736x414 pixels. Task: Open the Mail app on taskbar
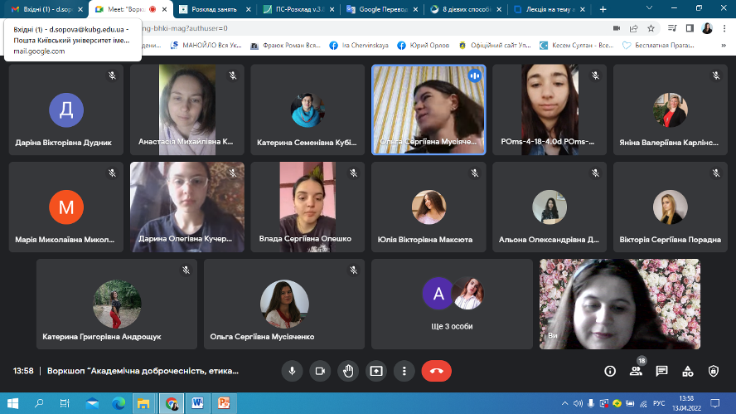[x=92, y=403]
